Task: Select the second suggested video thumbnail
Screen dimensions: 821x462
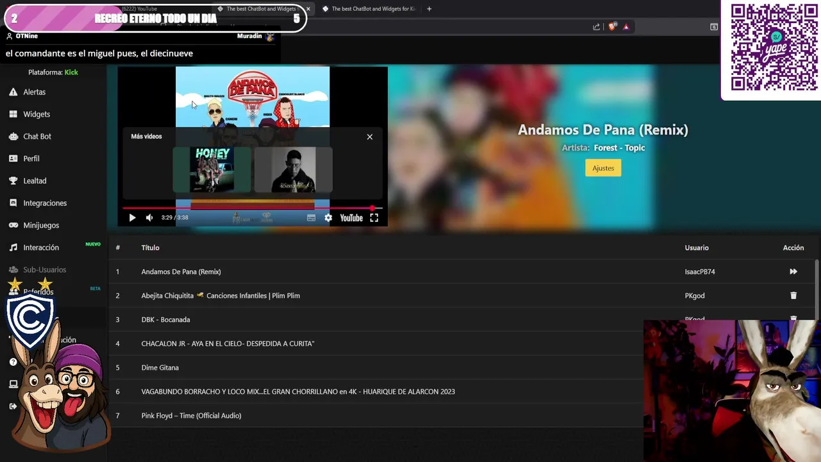Action: (293, 169)
